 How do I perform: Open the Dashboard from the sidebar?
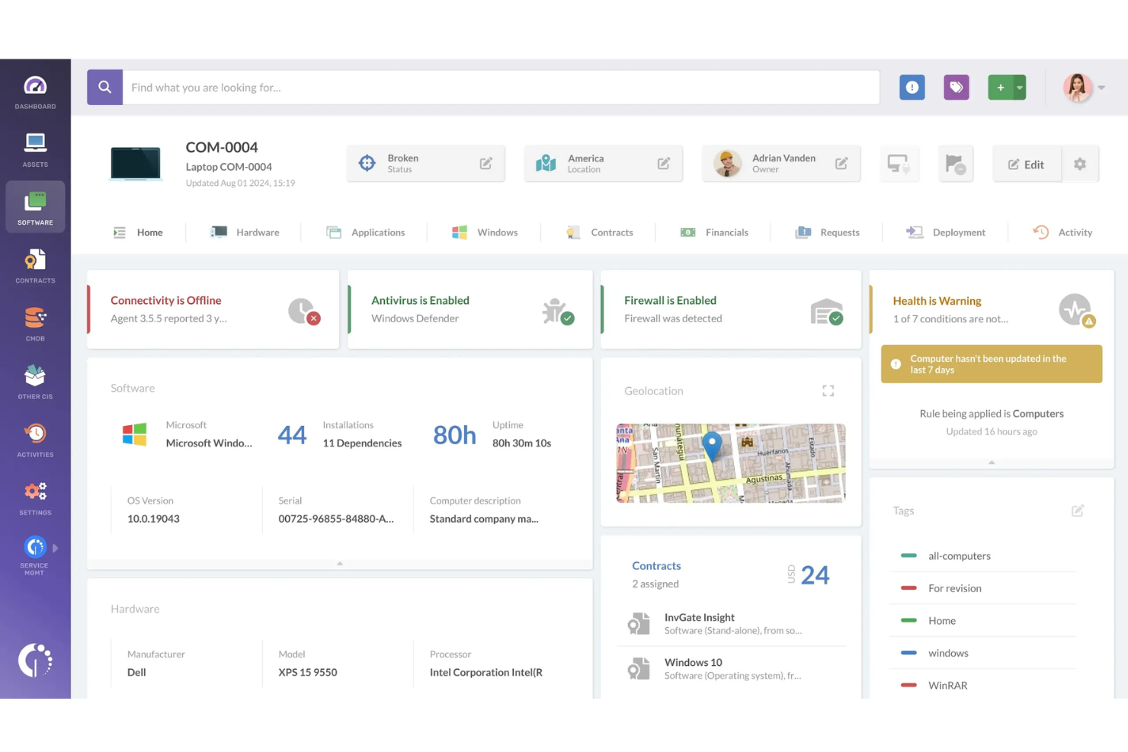point(34,91)
